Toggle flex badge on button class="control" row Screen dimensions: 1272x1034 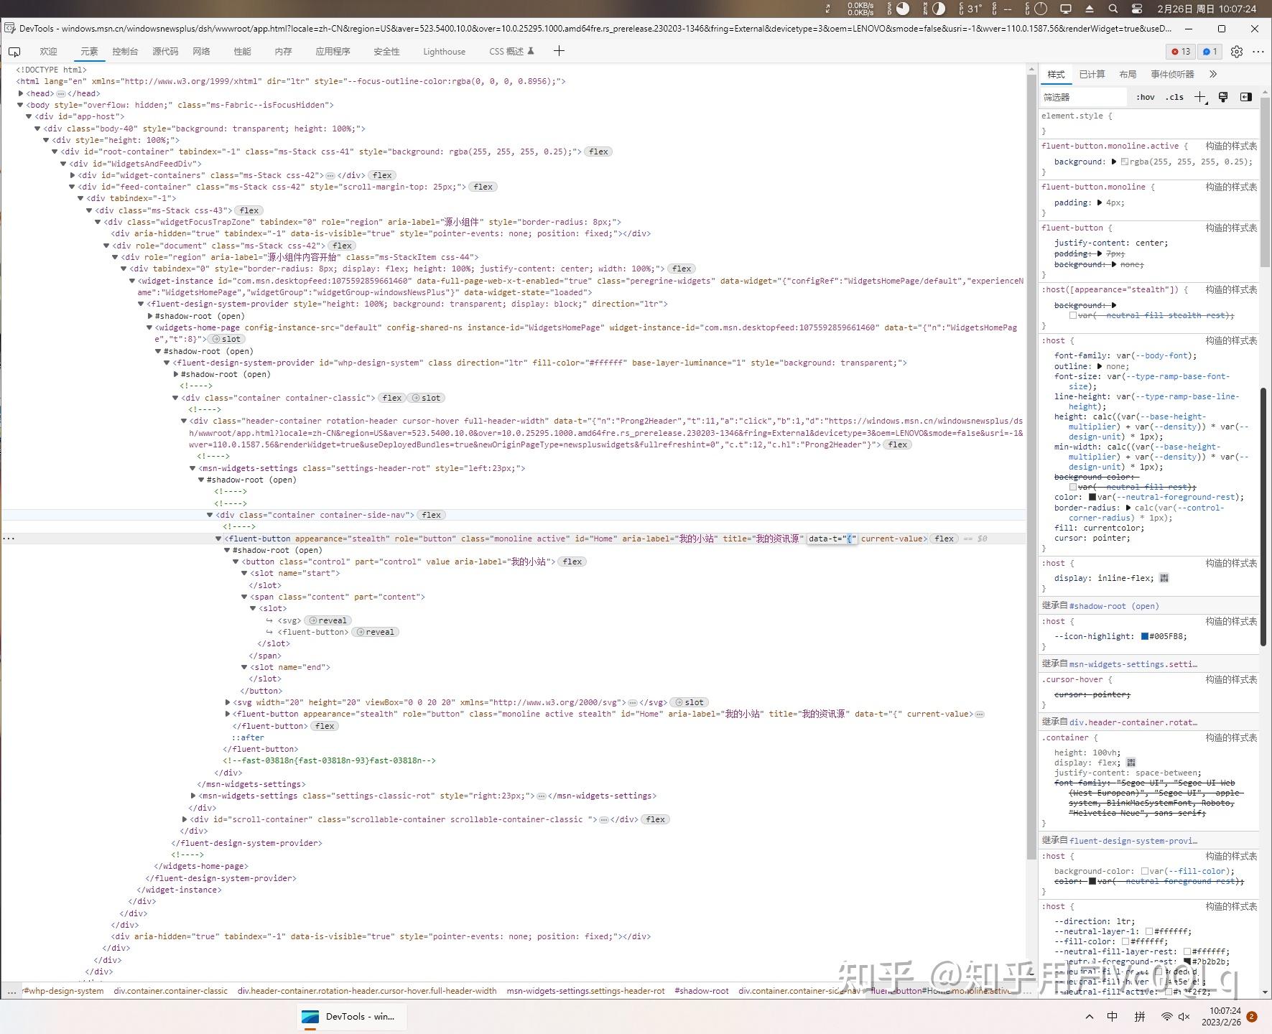[x=572, y=562]
